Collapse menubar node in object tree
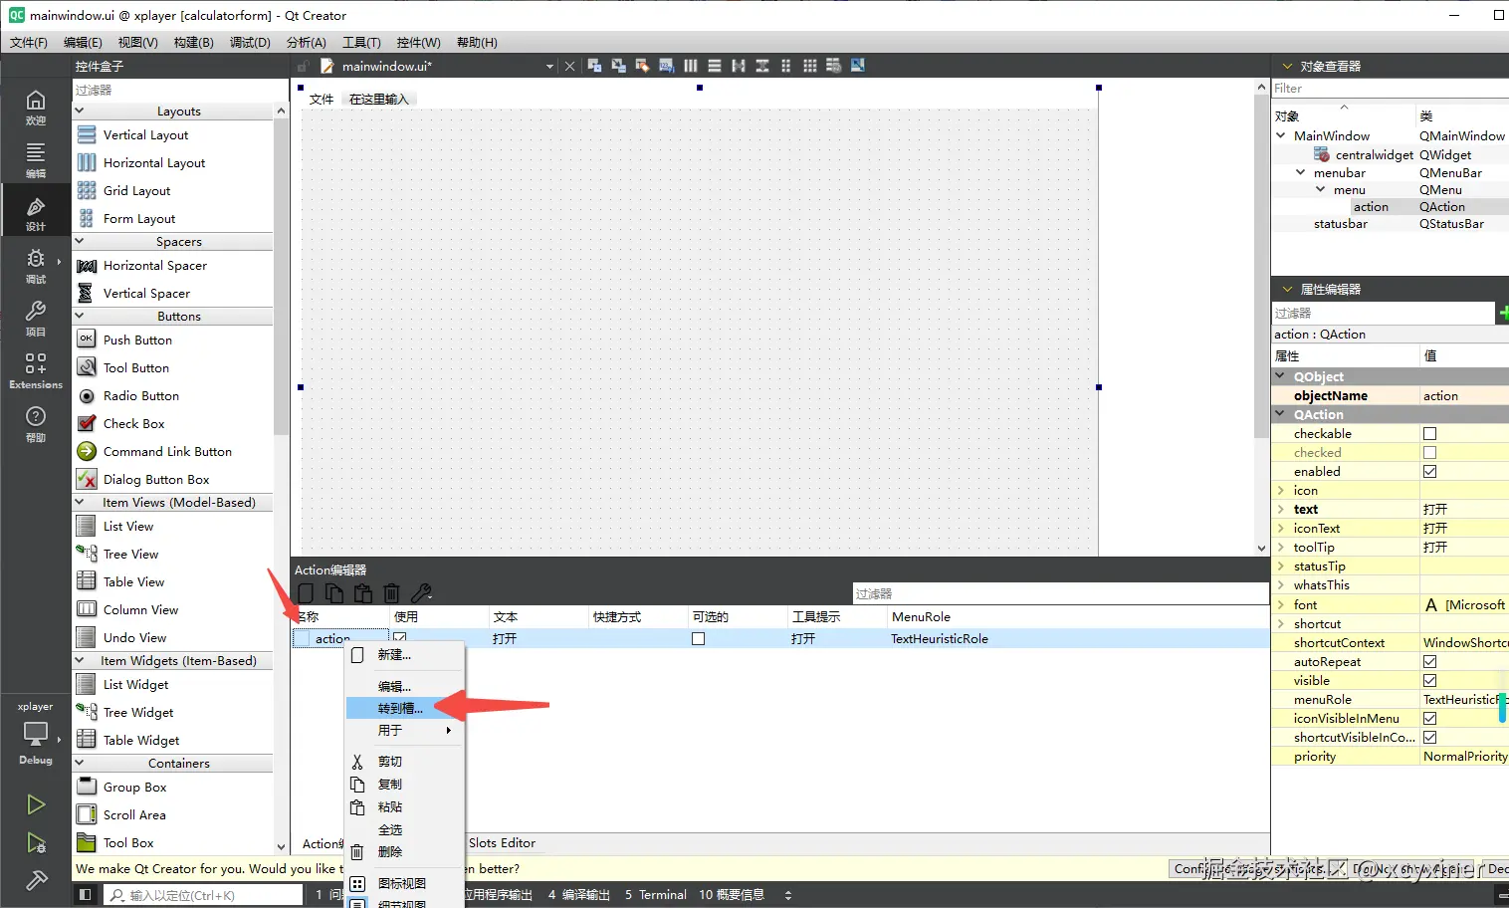This screenshot has width=1509, height=908. [x=1300, y=173]
